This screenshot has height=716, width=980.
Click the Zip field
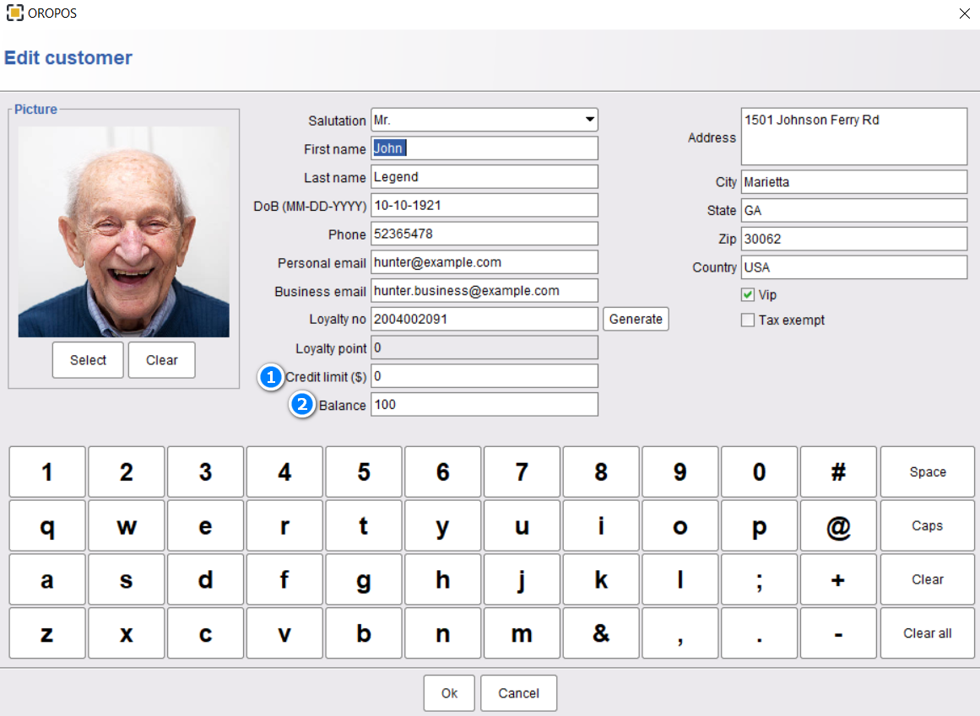(x=853, y=239)
